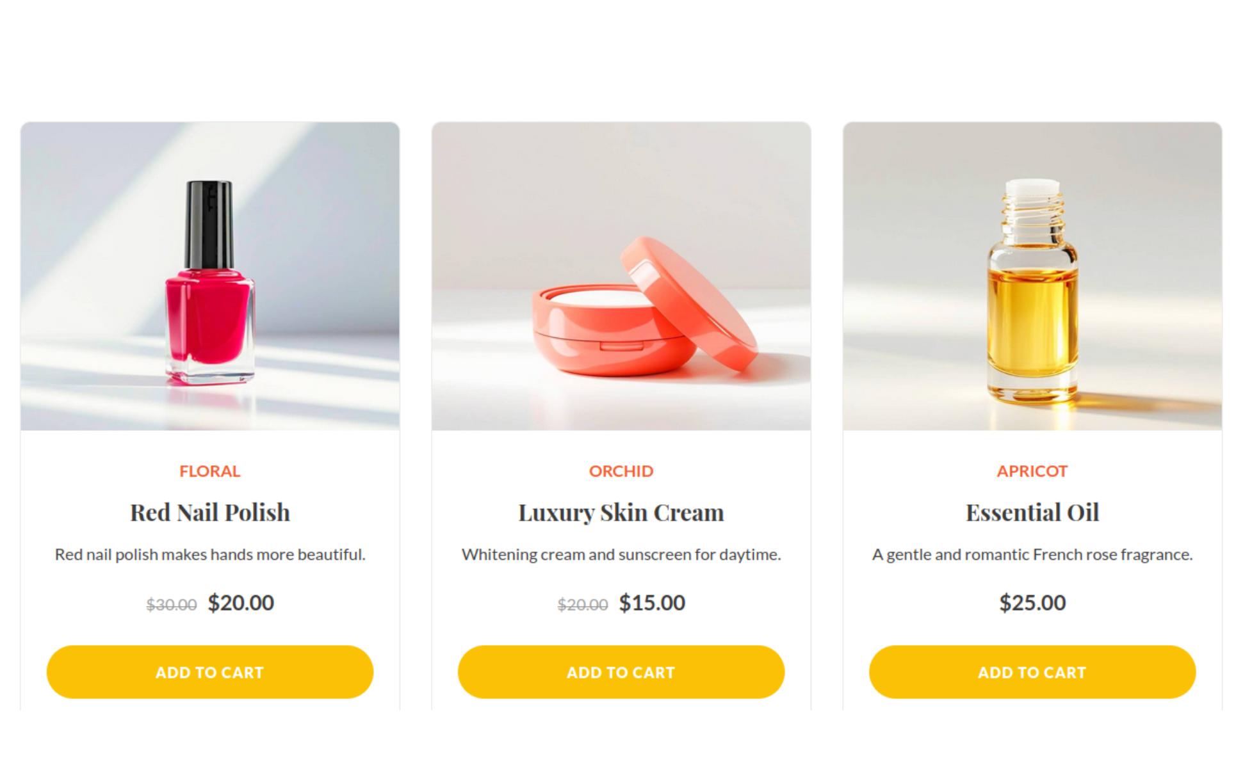The height and width of the screenshot is (768, 1236).
Task: Add Luxury Skin Cream to cart
Action: click(621, 671)
